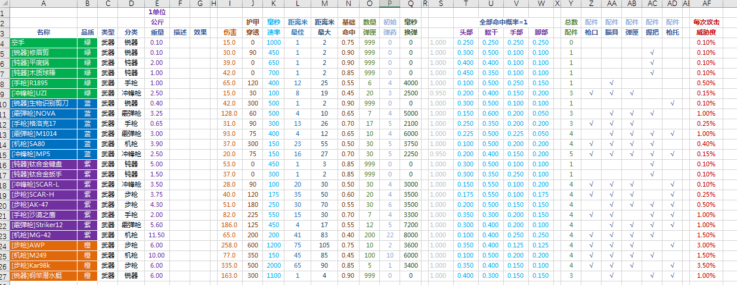Image resolution: width=737 pixels, height=285 pixels.
Task: Click the 头部 header cell
Action: pos(466,32)
